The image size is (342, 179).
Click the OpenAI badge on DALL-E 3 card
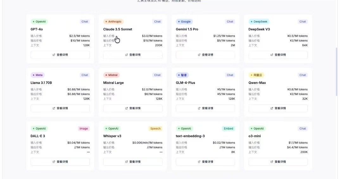click(x=39, y=129)
